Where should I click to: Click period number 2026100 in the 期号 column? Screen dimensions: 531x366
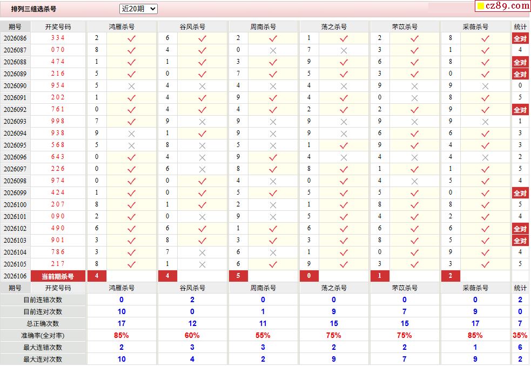(x=15, y=205)
